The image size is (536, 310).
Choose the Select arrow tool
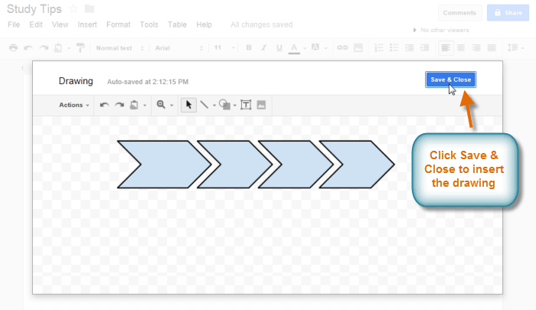[x=188, y=105]
